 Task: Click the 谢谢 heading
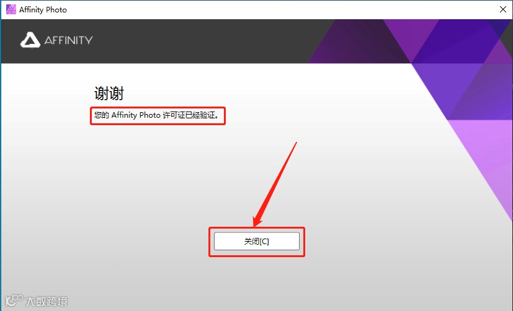(109, 94)
